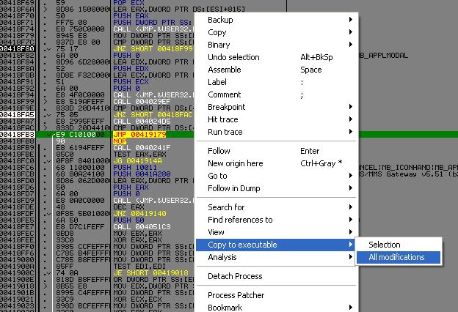Select TEST EDI,EDI instruction

(139, 266)
